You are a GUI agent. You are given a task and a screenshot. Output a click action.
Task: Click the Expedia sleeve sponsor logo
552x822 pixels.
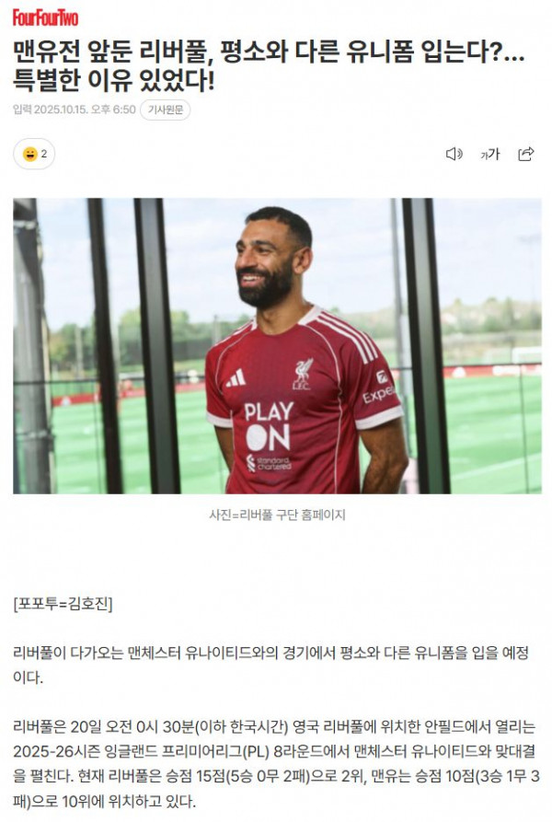[x=380, y=389]
